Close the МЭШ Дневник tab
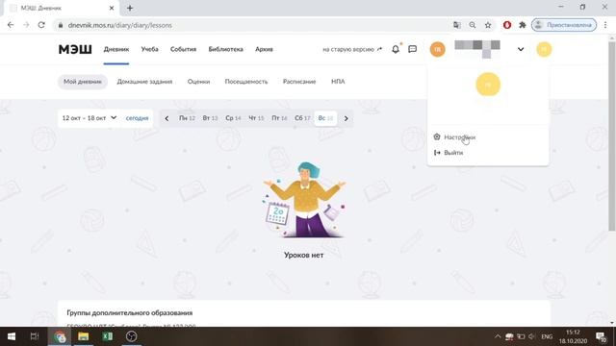Screen dimensions: 616x346 point(112,8)
